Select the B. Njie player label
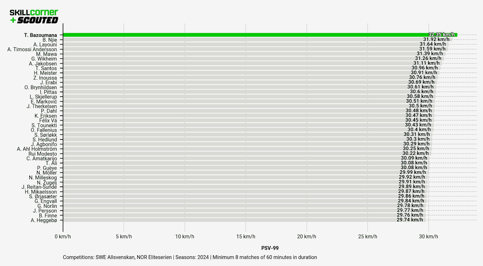Image resolution: width=483 pixels, height=266 pixels. click(x=50, y=40)
